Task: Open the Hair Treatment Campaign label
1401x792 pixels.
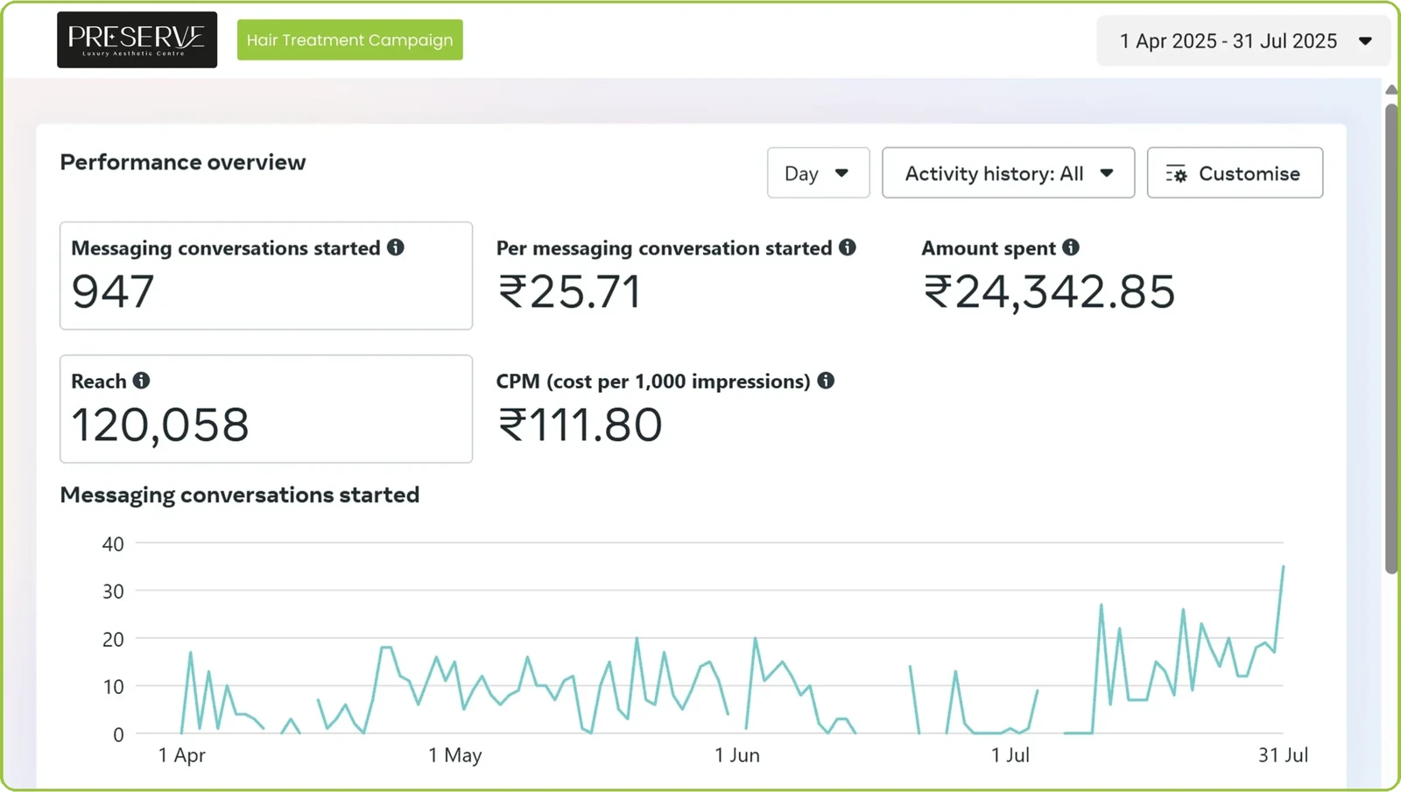Action: pyautogui.click(x=349, y=40)
